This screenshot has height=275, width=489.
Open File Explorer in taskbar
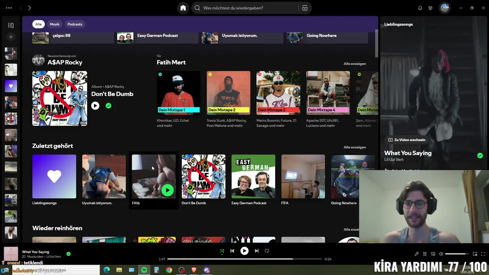pyautogui.click(x=119, y=270)
